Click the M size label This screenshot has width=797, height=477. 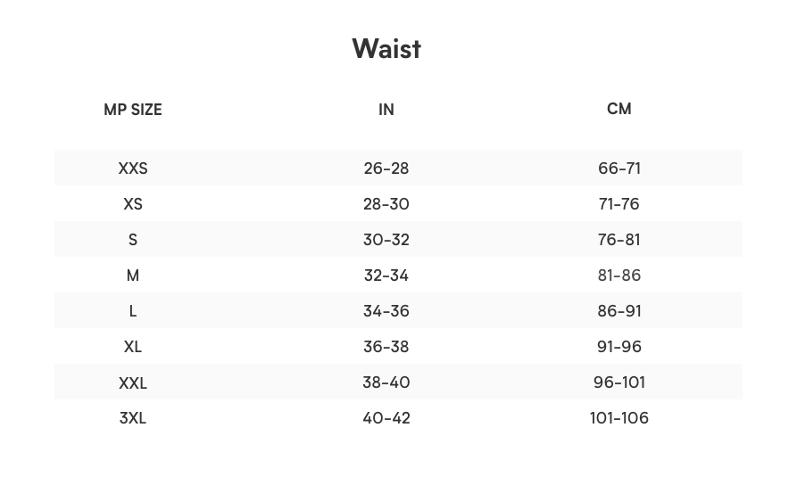[133, 276]
